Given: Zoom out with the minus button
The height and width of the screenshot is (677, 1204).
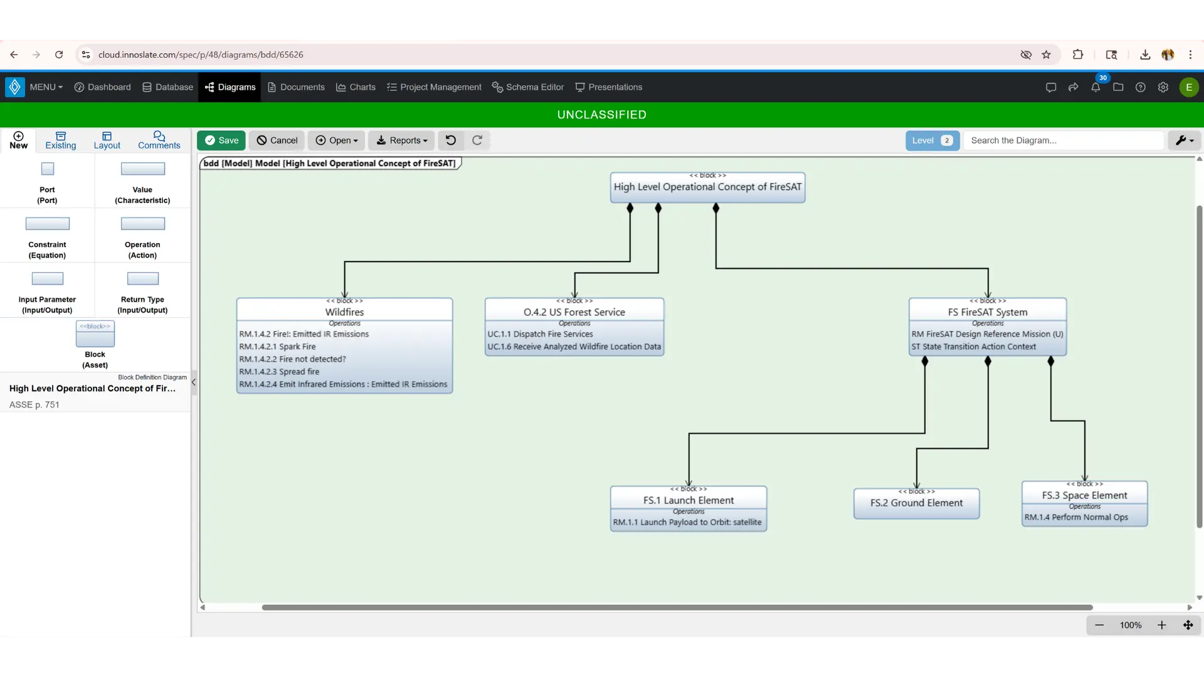Looking at the screenshot, I should pyautogui.click(x=1099, y=625).
